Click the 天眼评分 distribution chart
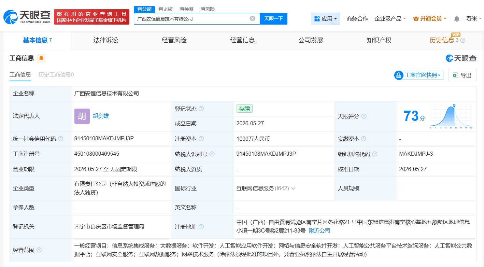Screen dimensions: 484x267 click(451, 116)
